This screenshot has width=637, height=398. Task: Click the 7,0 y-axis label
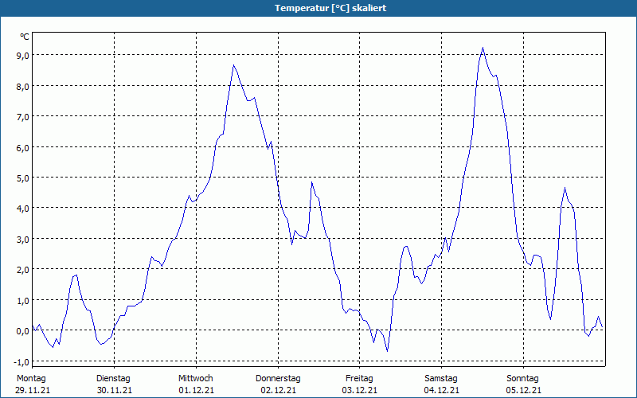pos(23,117)
